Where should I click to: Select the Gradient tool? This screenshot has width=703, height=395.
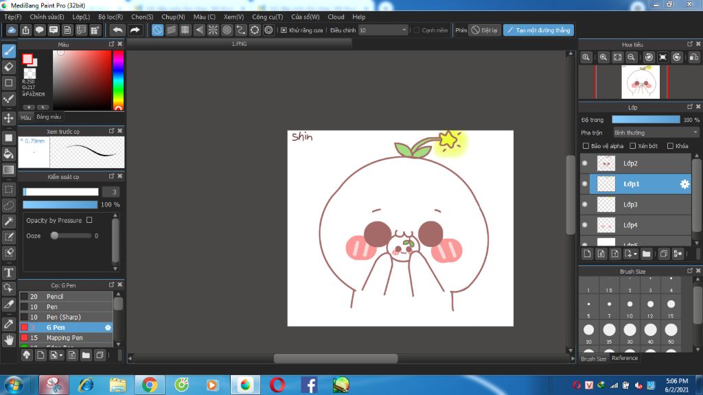(x=9, y=170)
